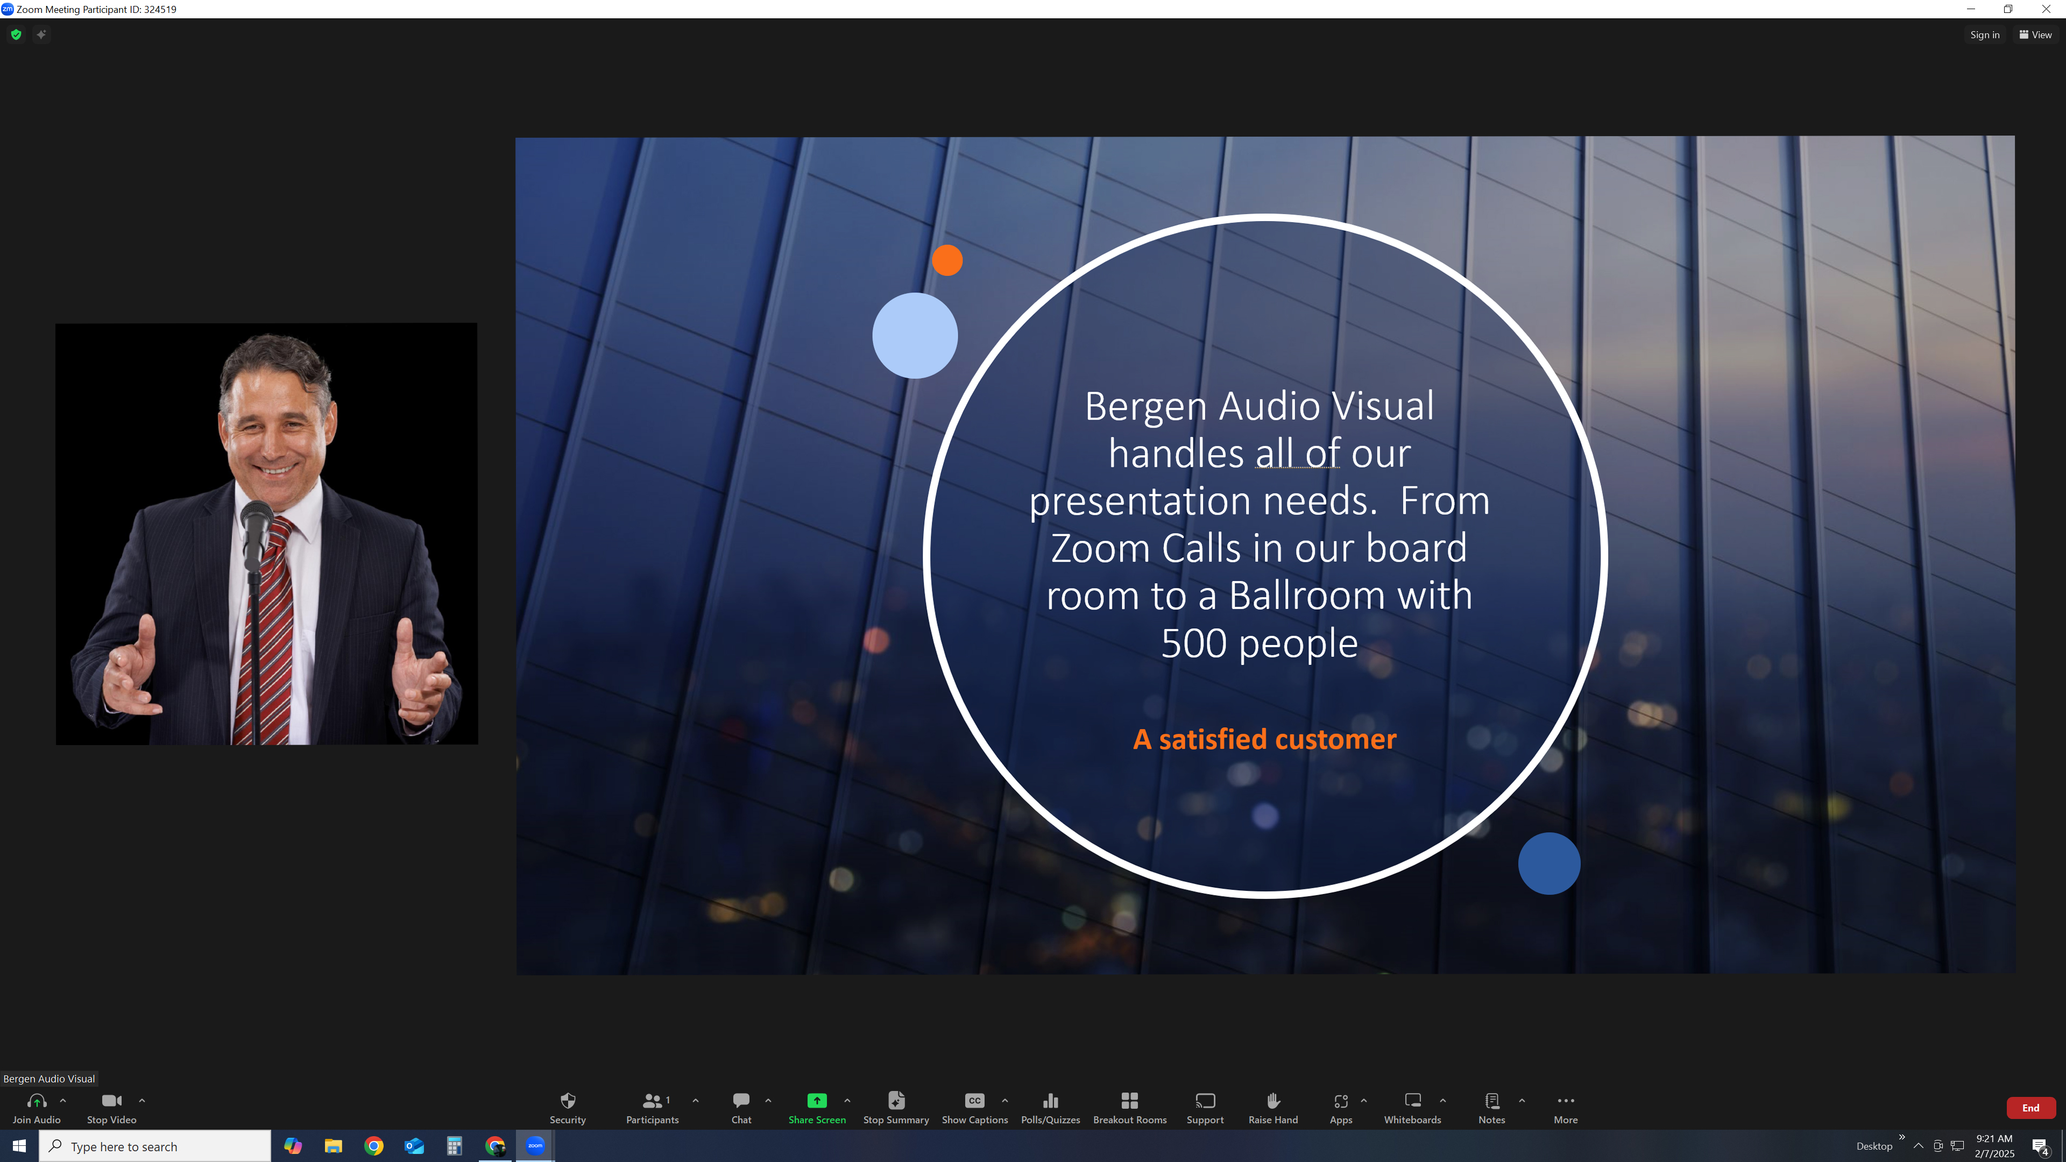2066x1162 pixels.
Task: Click the network tray icon
Action: pyautogui.click(x=1958, y=1146)
